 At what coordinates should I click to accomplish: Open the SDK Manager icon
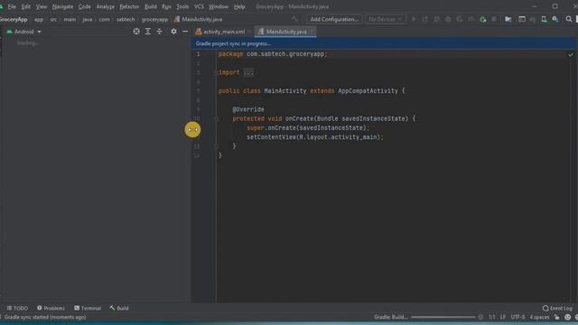(555, 19)
